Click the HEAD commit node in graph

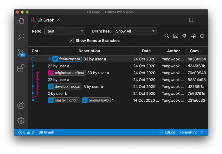point(33,59)
